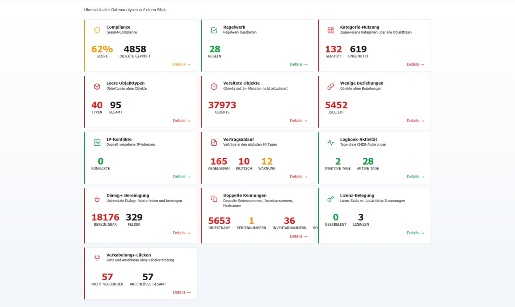
Task: Click the Kategorie-Nutzung card title
Action: pos(360,27)
